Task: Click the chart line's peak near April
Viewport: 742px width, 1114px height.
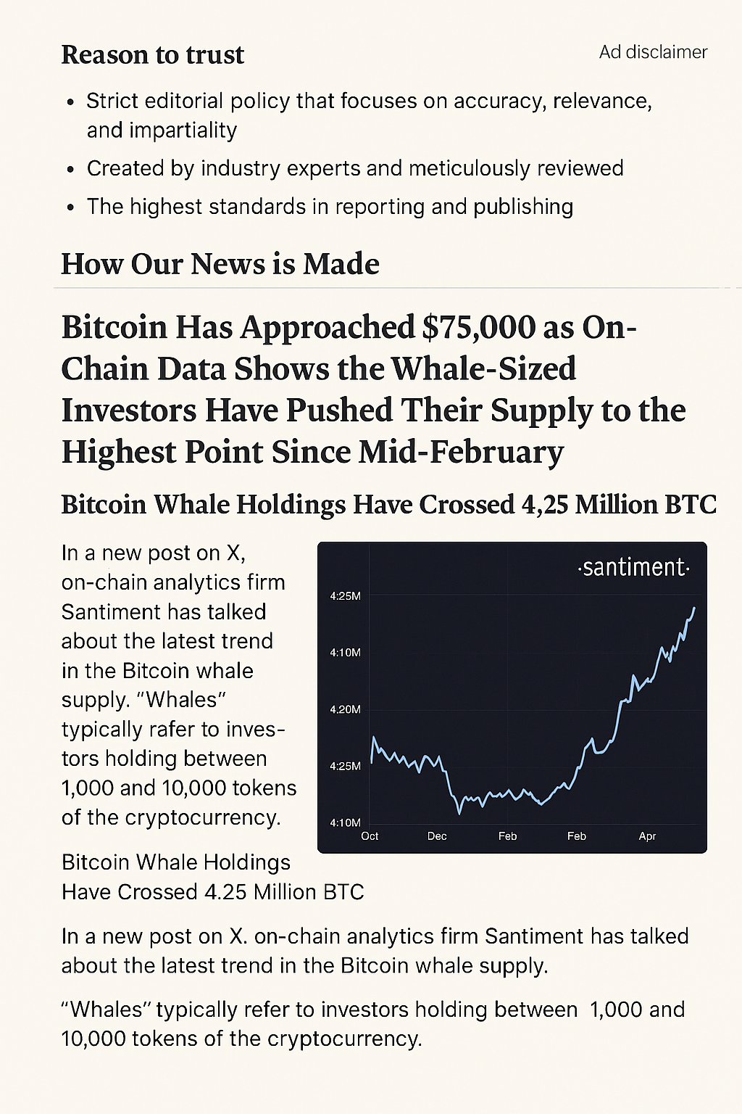Action: coord(694,608)
